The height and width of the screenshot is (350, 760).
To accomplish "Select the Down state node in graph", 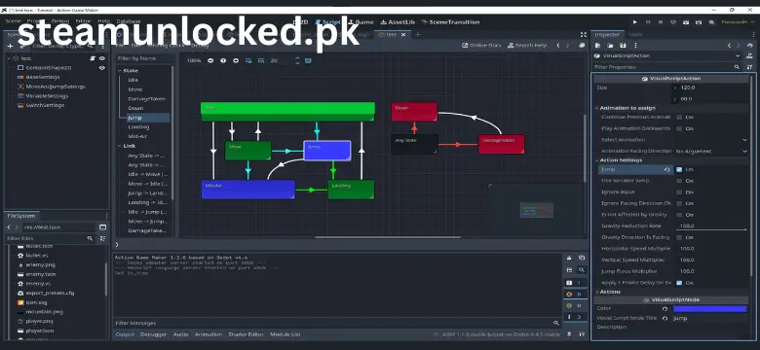I will point(414,112).
